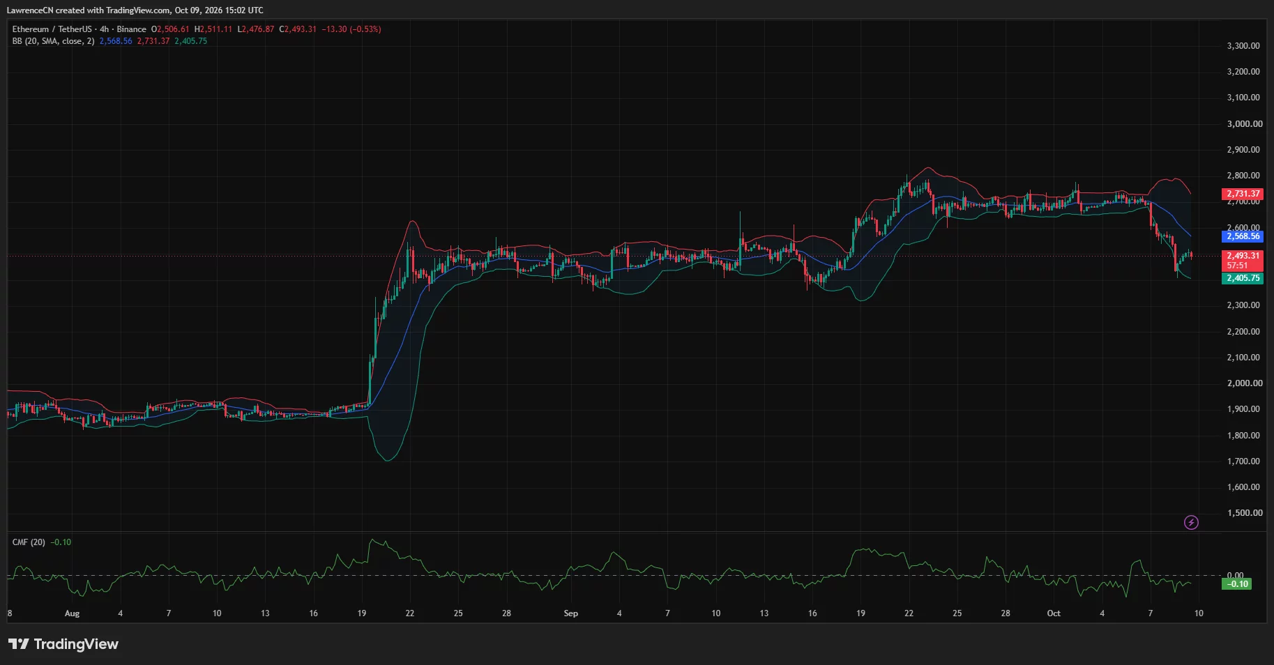This screenshot has height=665, width=1274.
Task: Click the close value C2,493.31 in legend
Action: tap(298, 29)
